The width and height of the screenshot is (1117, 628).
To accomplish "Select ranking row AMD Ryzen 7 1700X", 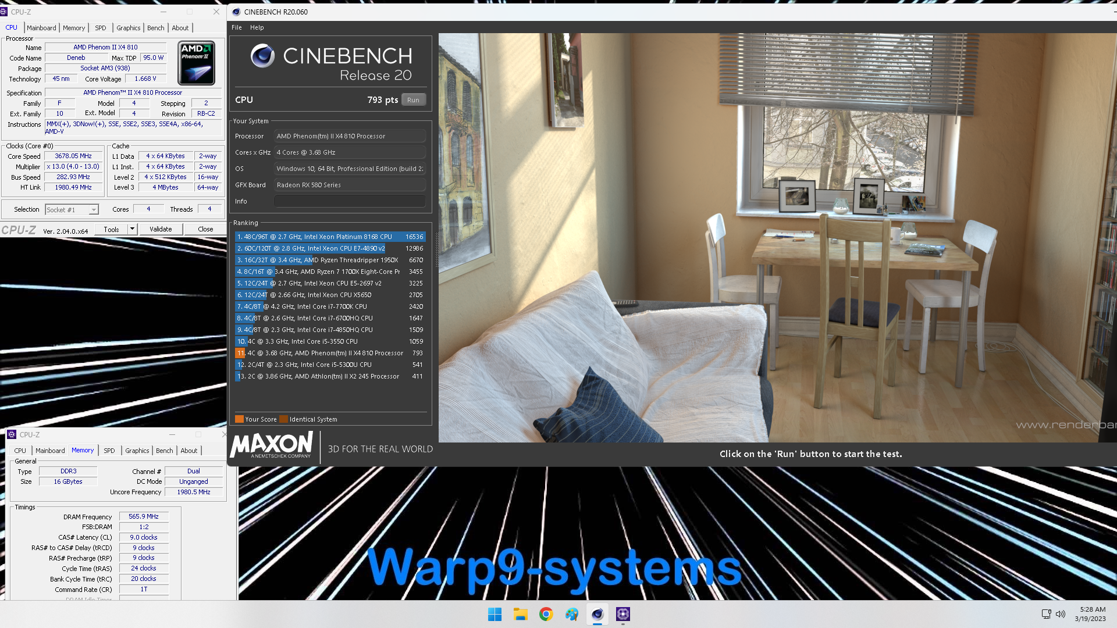I will 330,272.
